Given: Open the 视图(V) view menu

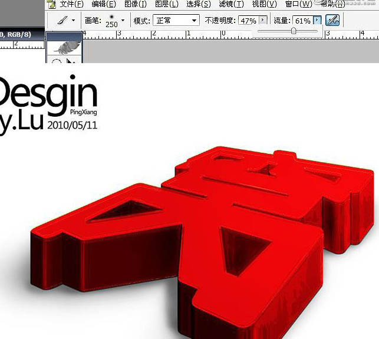Looking at the screenshot, I should (x=263, y=4).
